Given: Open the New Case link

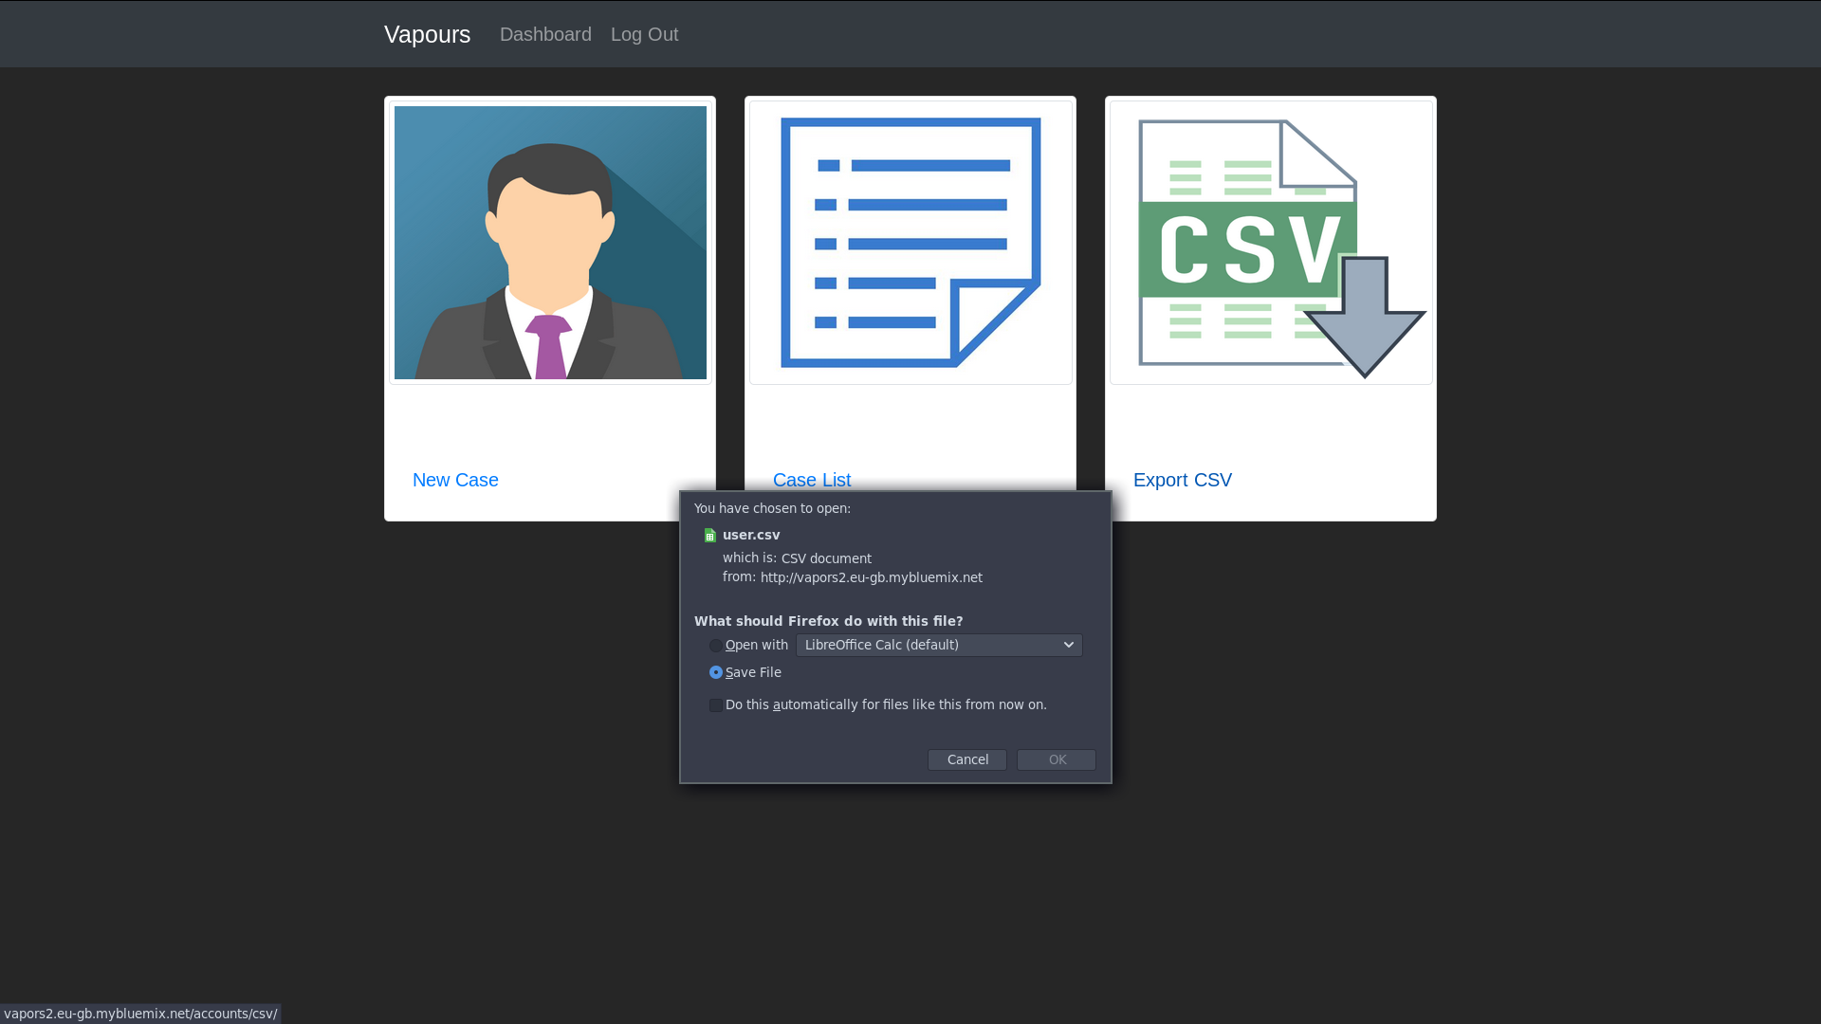Looking at the screenshot, I should point(455,480).
